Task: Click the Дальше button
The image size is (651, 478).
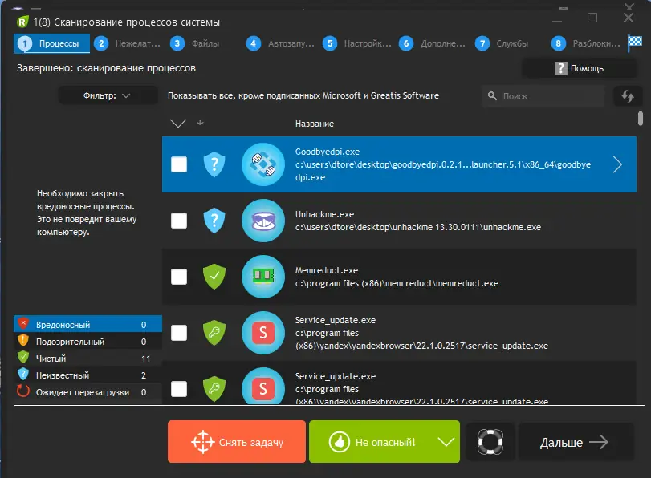Action: pyautogui.click(x=576, y=442)
